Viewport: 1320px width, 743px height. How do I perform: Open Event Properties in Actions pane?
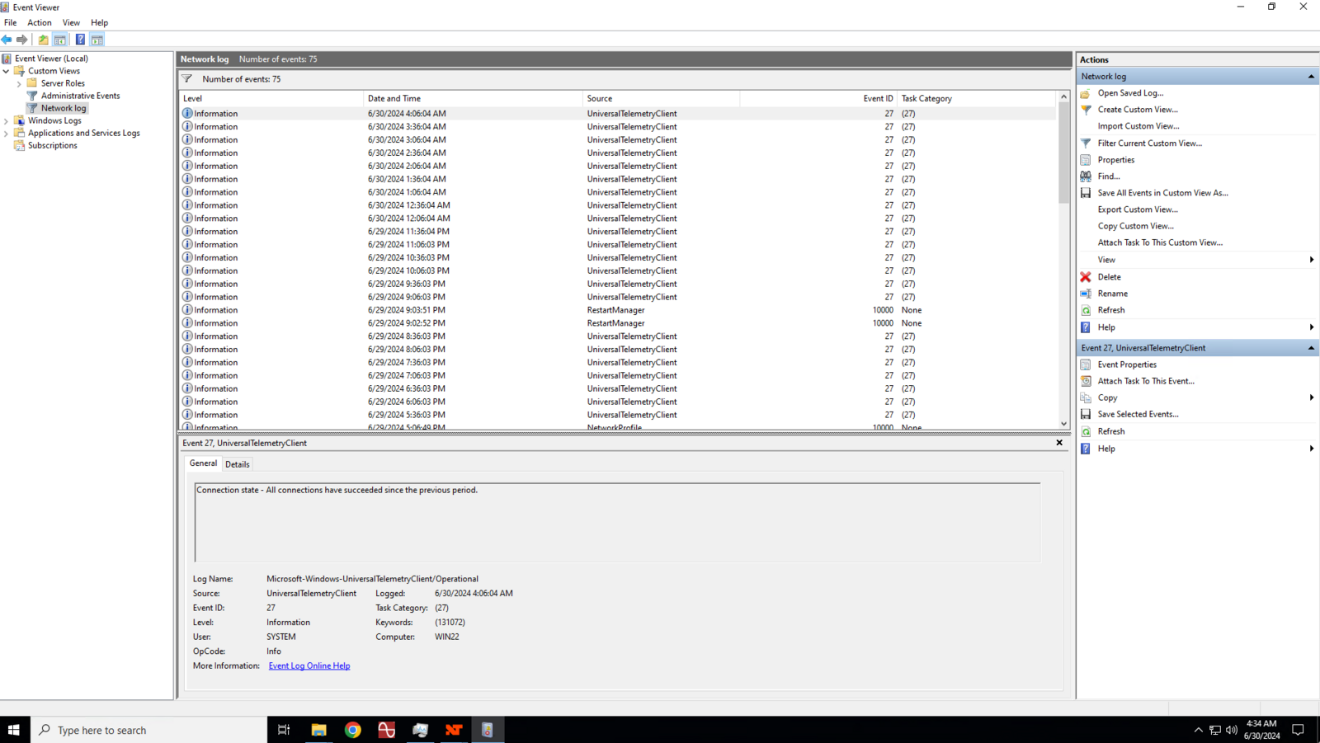tap(1127, 364)
